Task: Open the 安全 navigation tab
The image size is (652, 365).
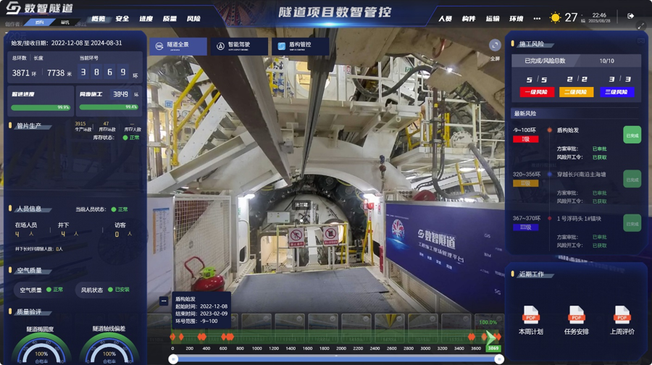Action: 122,19
